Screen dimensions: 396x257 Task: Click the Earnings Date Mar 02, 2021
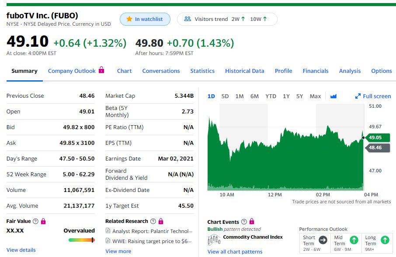176,159
